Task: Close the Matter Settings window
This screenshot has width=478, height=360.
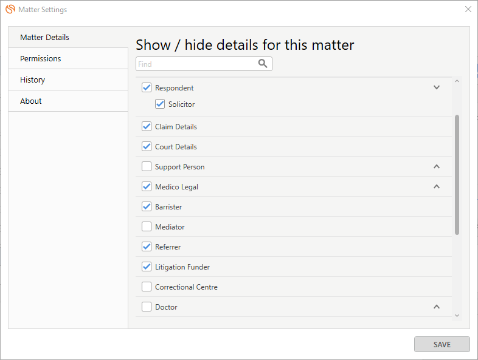Action: [468, 10]
